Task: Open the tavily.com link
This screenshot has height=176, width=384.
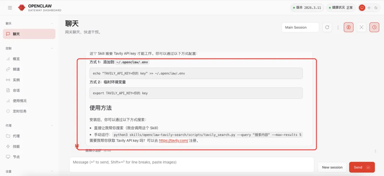Action: click(x=174, y=141)
